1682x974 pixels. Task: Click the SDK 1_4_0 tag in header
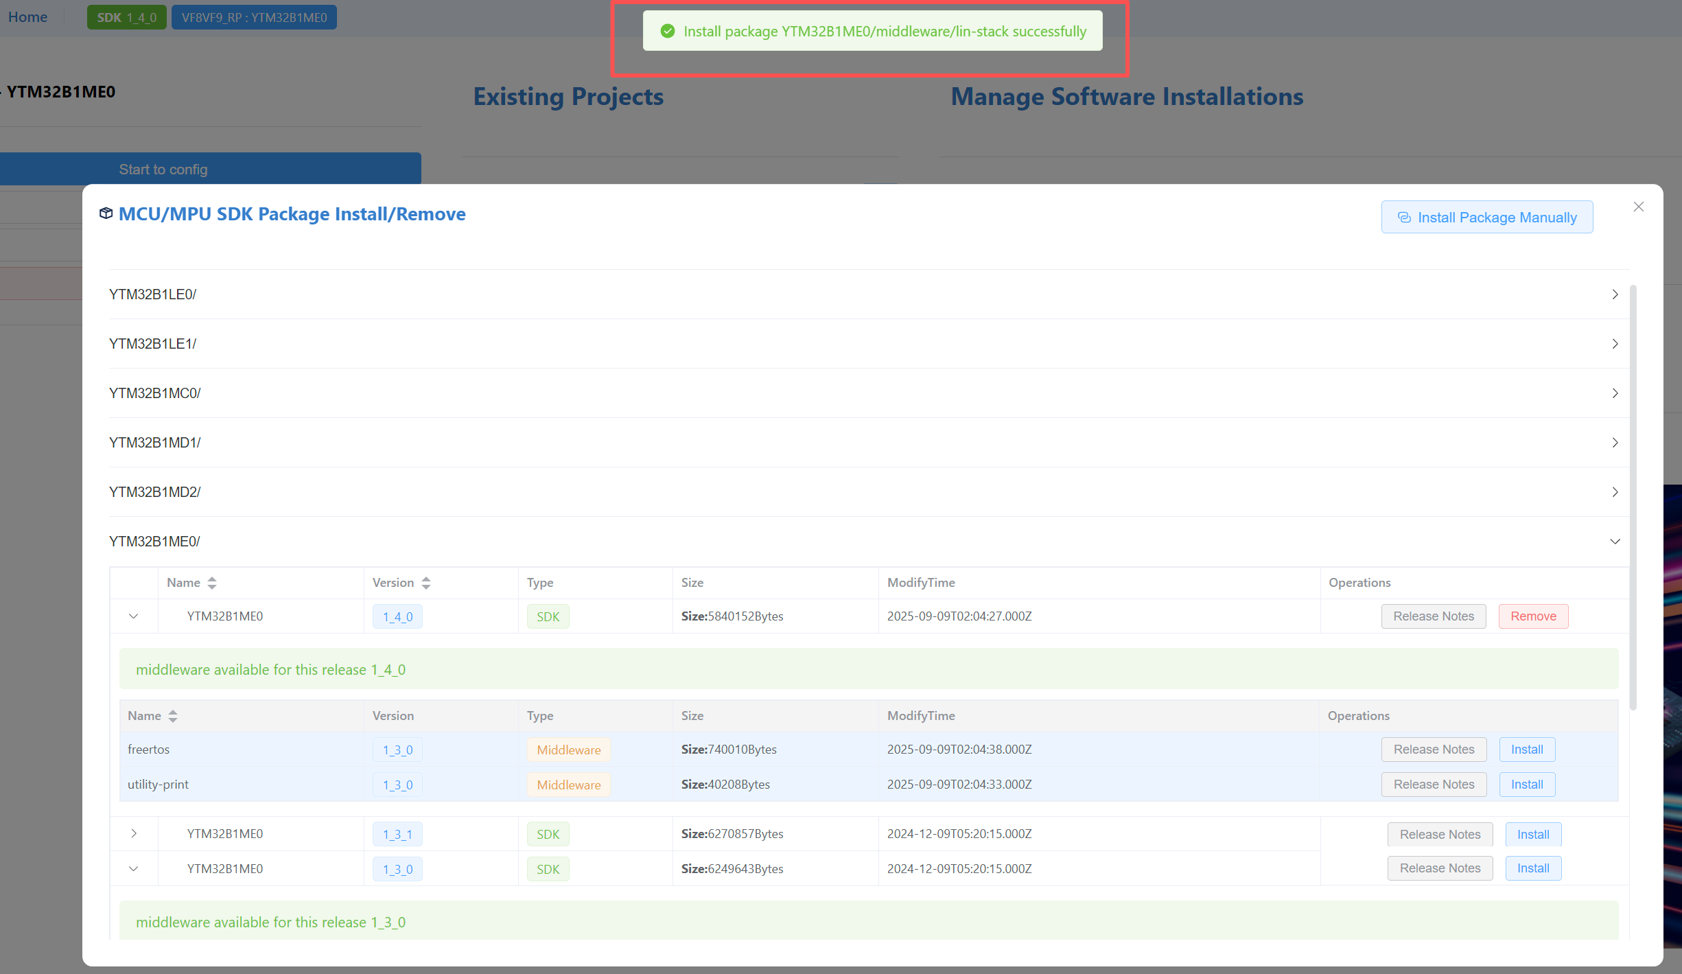coord(126,17)
